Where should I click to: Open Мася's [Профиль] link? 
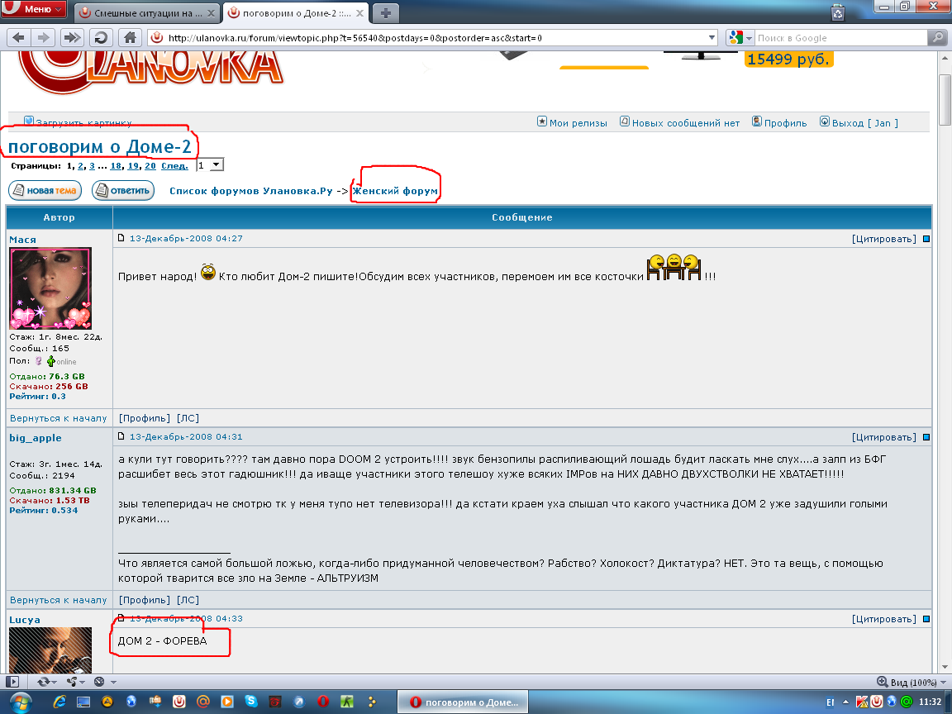pyautogui.click(x=145, y=417)
